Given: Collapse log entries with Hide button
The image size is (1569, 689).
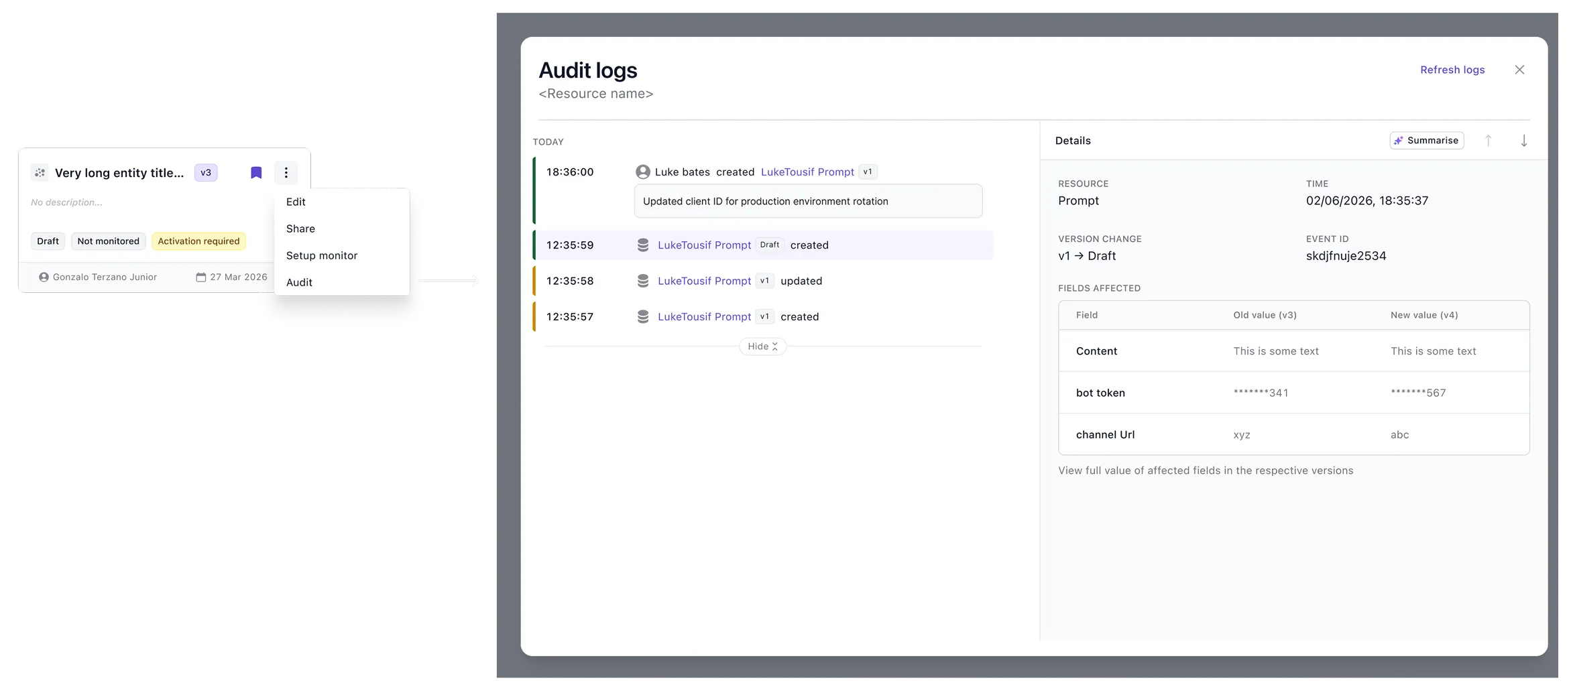Looking at the screenshot, I should 762,347.
